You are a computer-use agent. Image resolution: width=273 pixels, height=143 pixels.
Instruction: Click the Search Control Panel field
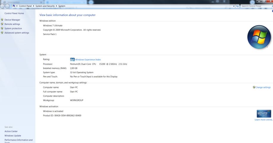[256, 6]
